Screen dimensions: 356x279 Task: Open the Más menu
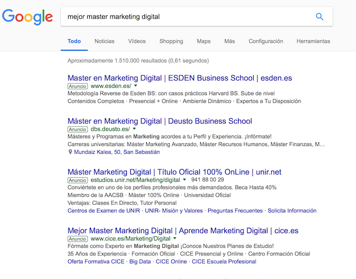click(x=229, y=41)
